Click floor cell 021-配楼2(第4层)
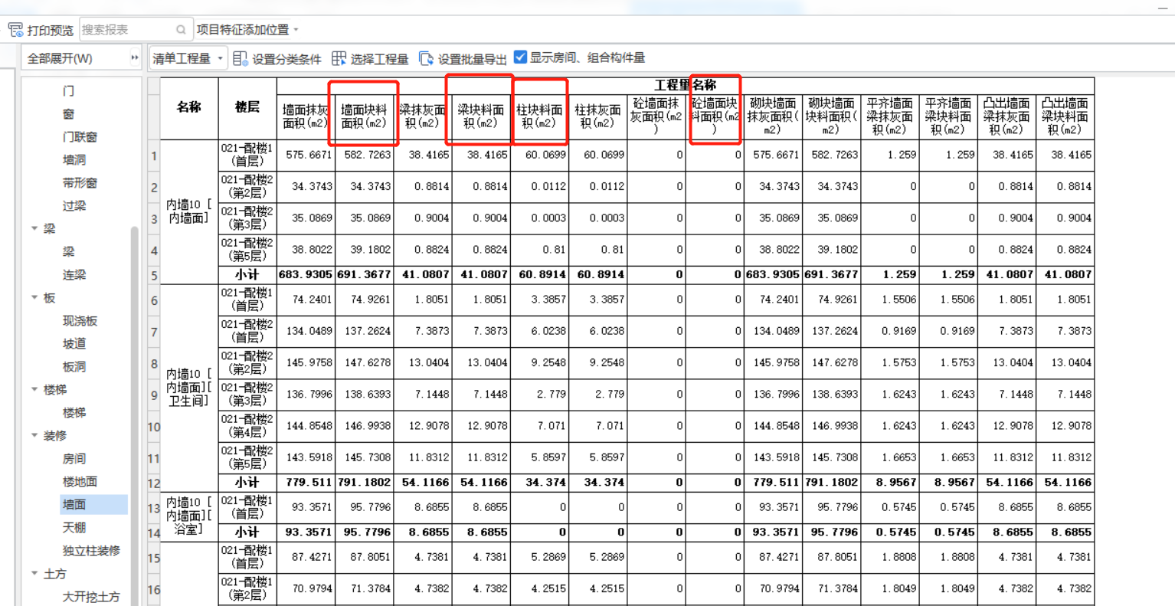1175x606 pixels. (x=247, y=426)
